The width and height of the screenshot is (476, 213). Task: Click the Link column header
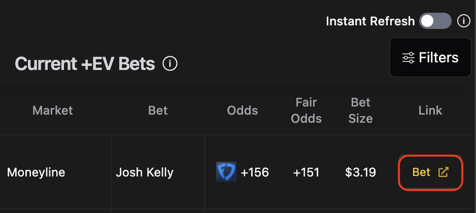430,111
